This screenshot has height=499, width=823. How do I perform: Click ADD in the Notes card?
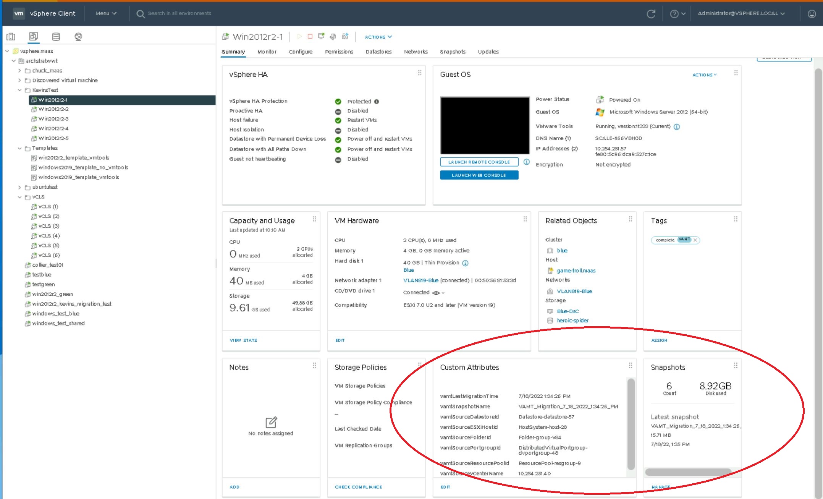[234, 487]
